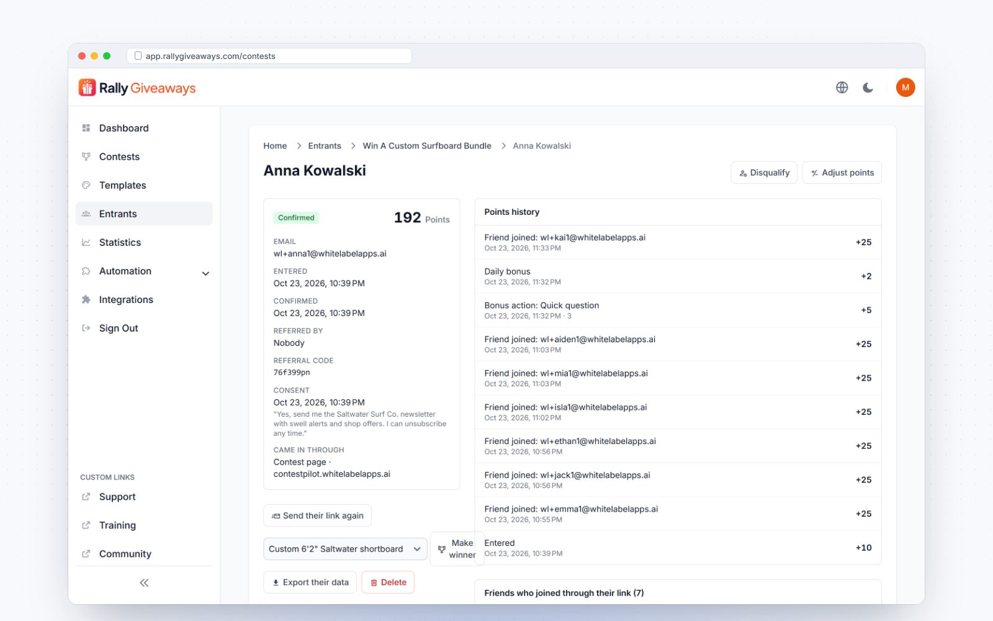Open Dashboard from the sidebar
This screenshot has width=993, height=621.
(x=144, y=128)
